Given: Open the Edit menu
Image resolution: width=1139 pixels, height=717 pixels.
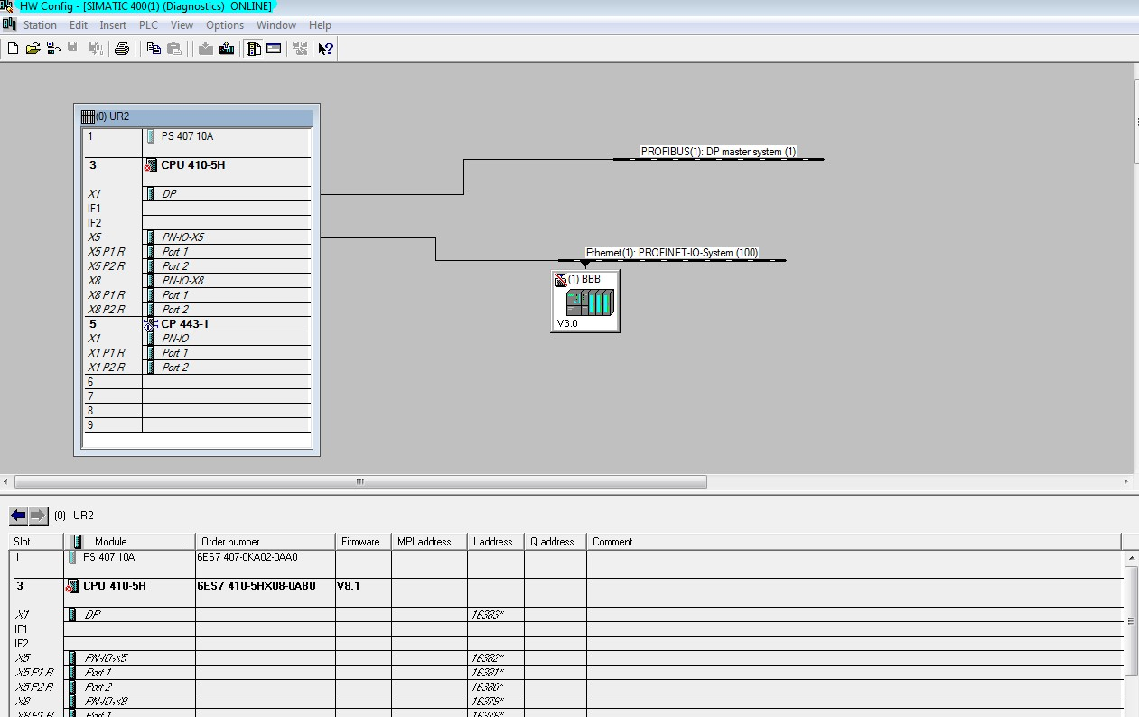Looking at the screenshot, I should (79, 25).
